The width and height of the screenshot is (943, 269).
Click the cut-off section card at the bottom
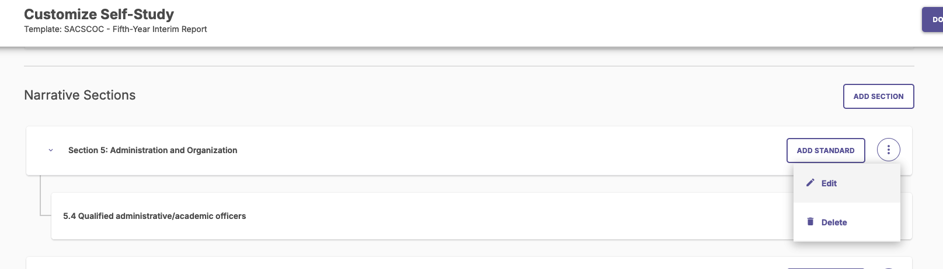pyautogui.click(x=409, y=263)
